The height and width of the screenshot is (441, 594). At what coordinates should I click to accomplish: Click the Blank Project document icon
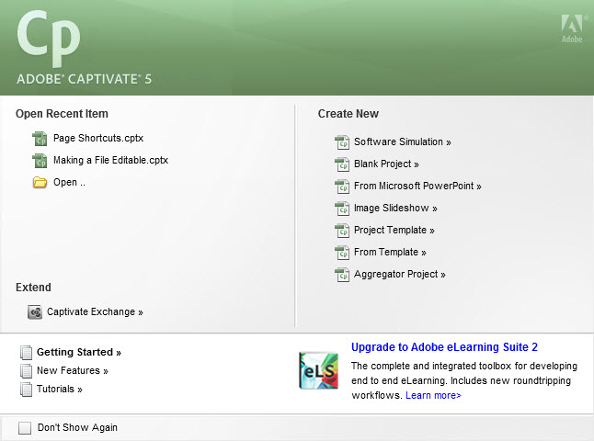point(342,164)
